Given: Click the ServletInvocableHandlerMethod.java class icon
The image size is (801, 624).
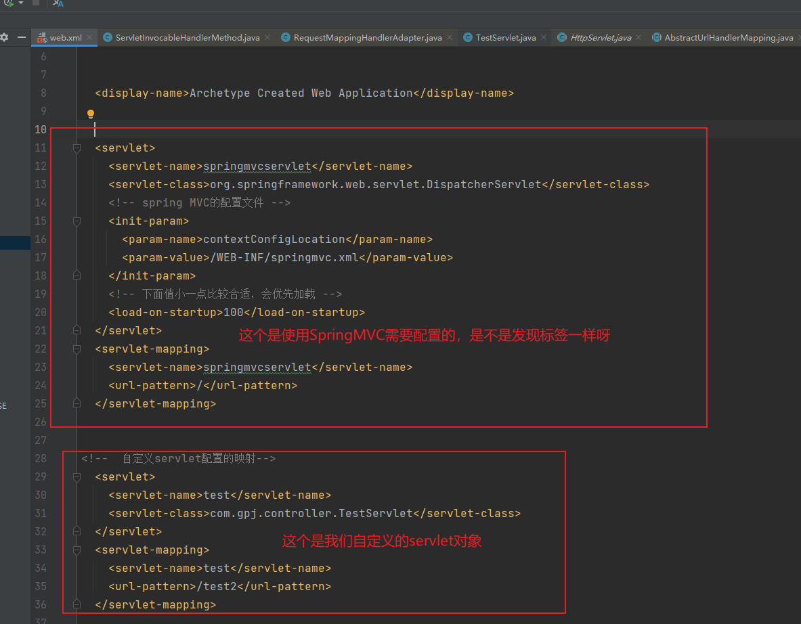Looking at the screenshot, I should click(107, 37).
